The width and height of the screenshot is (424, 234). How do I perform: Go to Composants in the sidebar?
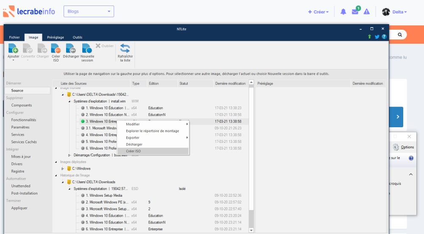pyautogui.click(x=22, y=105)
